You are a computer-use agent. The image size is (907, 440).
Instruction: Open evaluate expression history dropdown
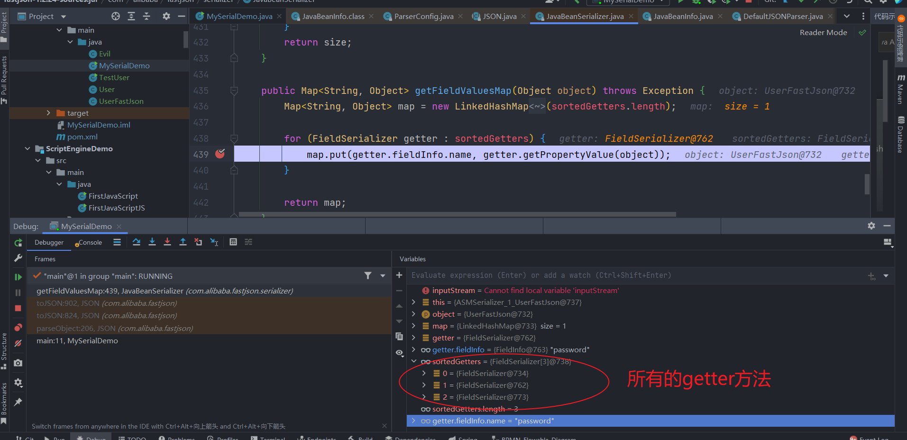point(886,275)
